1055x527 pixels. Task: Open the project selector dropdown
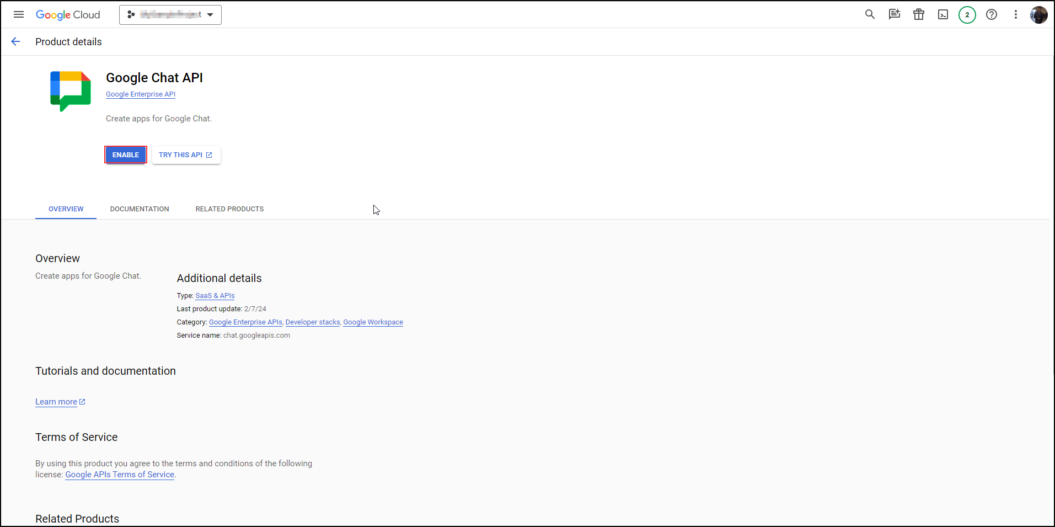click(x=170, y=15)
